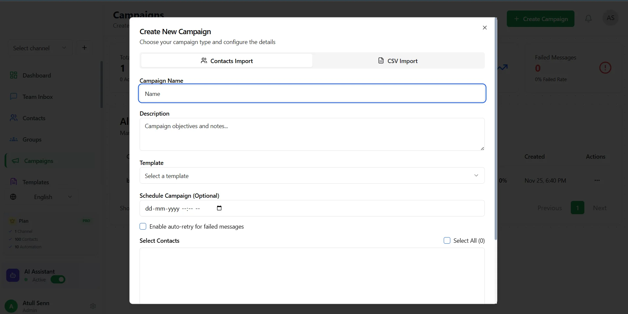
Task: Click the Dashboard grid icon
Action: [13, 75]
